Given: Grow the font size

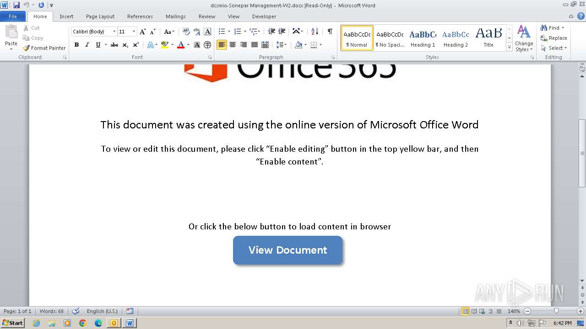Looking at the screenshot, I should 143,32.
